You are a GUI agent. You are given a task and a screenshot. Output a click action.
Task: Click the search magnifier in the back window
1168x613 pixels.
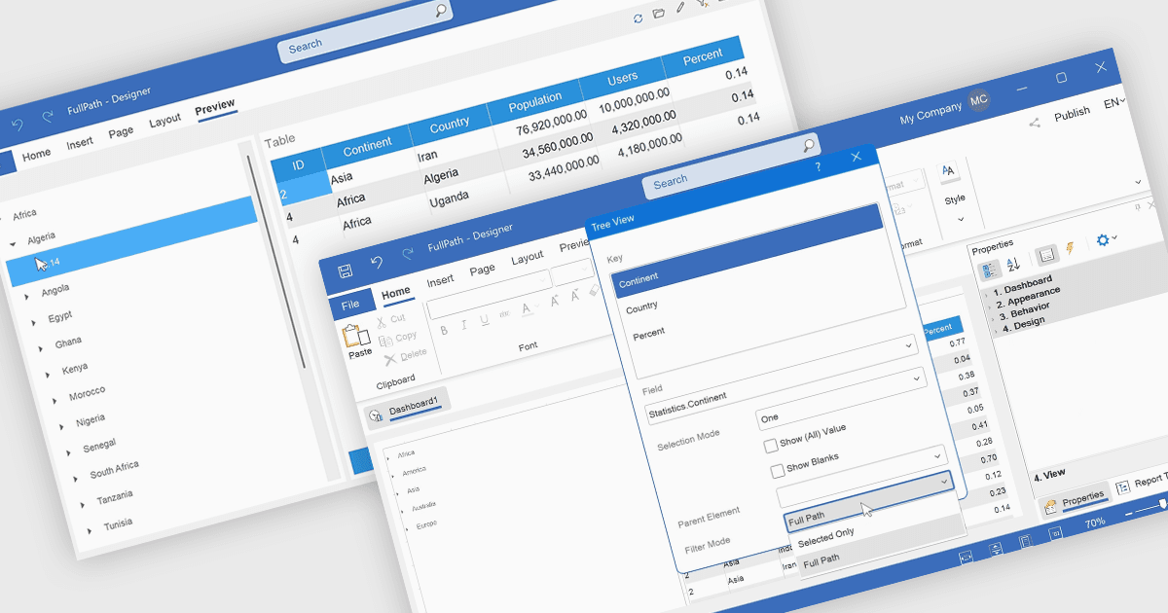tap(441, 11)
